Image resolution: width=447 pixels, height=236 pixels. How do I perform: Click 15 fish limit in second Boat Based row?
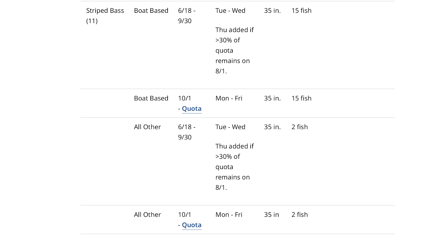tap(301, 98)
